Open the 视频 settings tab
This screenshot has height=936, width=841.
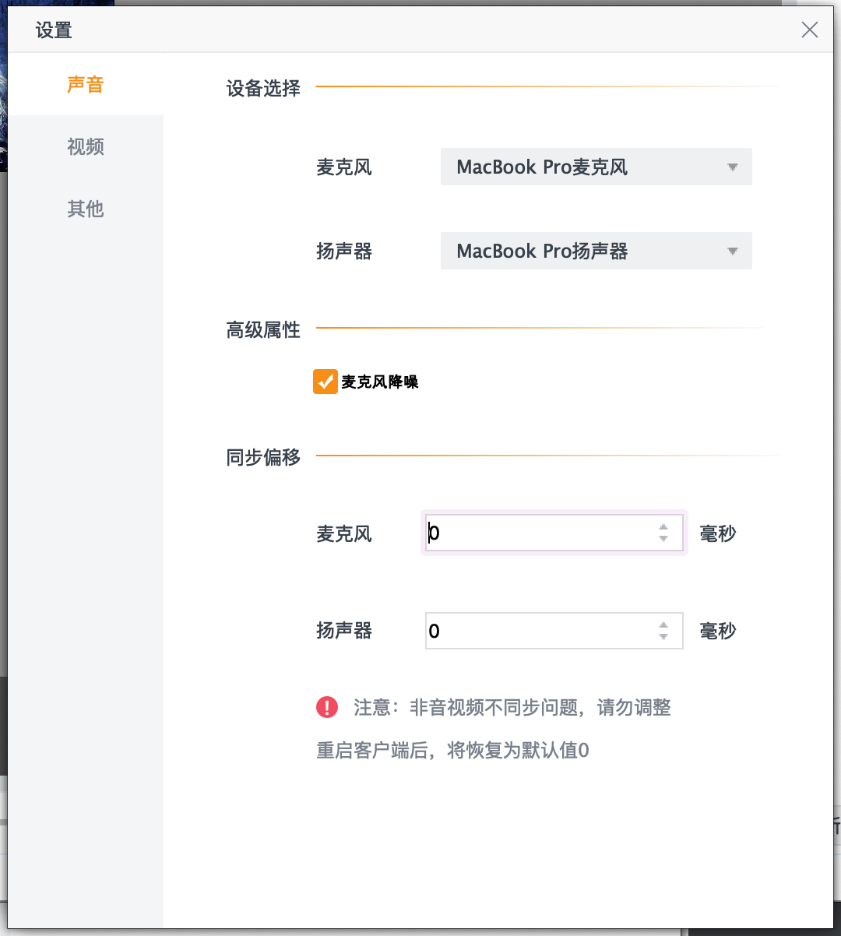86,147
